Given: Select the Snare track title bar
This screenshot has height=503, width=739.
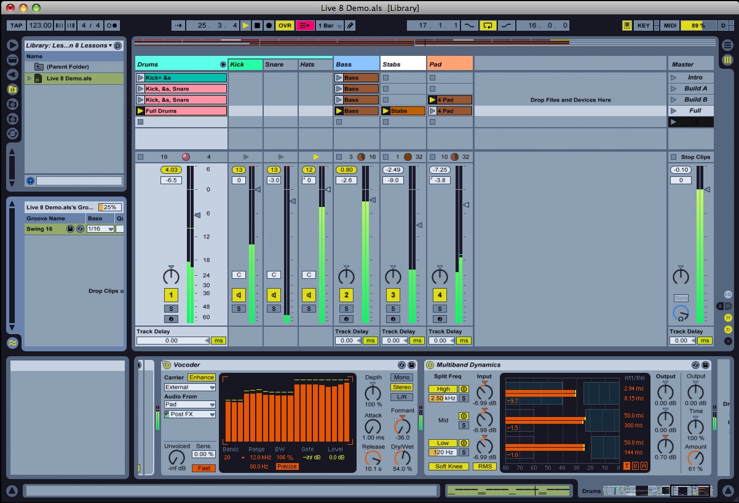Looking at the screenshot, I should click(x=280, y=64).
